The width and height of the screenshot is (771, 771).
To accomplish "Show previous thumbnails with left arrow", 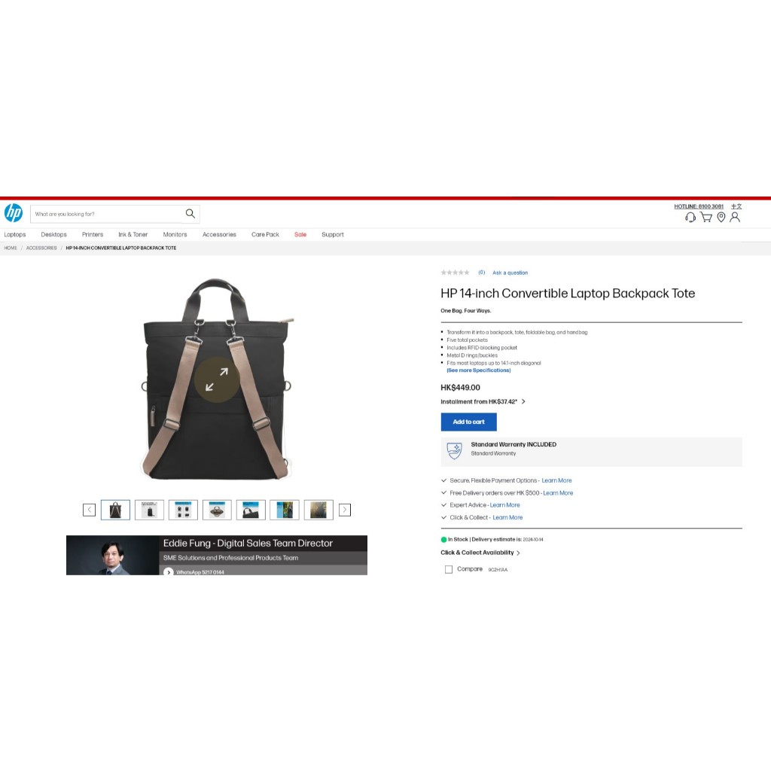I will pyautogui.click(x=89, y=510).
